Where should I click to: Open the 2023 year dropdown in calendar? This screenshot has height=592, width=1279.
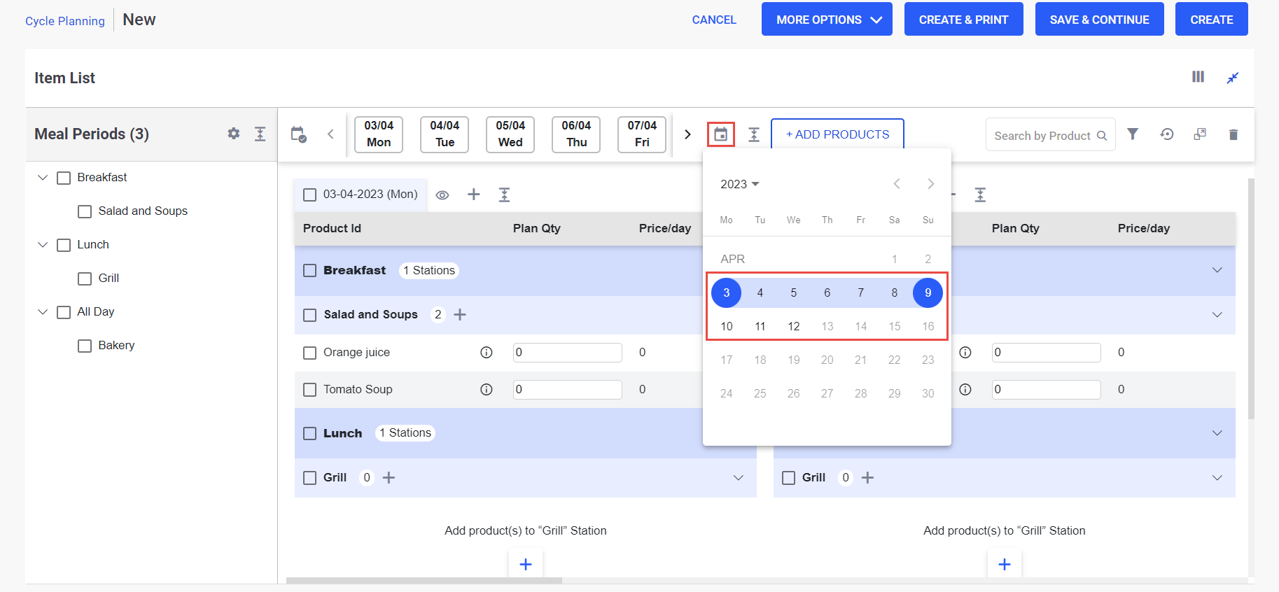point(740,184)
